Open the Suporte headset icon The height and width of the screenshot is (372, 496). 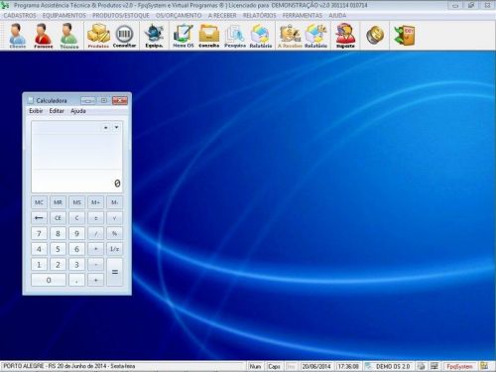[345, 36]
